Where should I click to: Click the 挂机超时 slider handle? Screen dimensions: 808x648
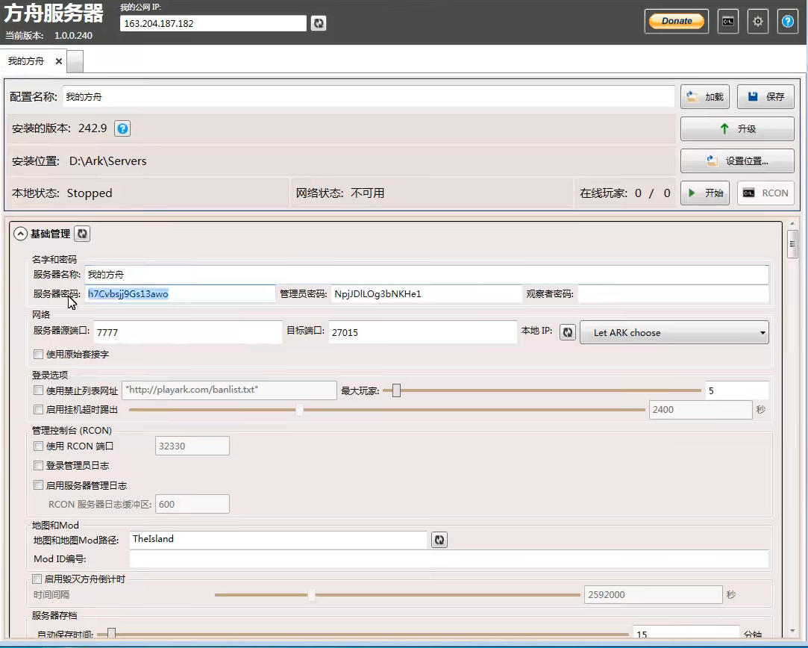[x=299, y=410]
